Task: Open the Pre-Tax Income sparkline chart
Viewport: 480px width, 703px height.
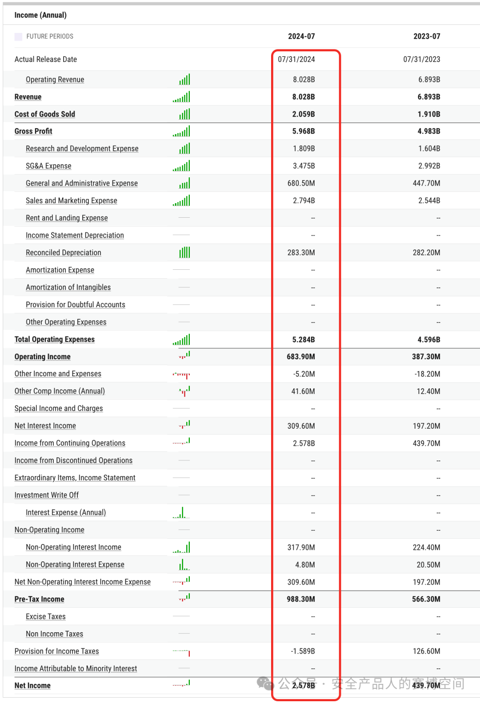Action: (x=184, y=597)
